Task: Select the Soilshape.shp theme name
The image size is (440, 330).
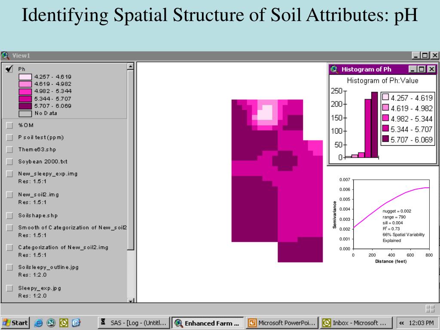Action: pos(38,216)
